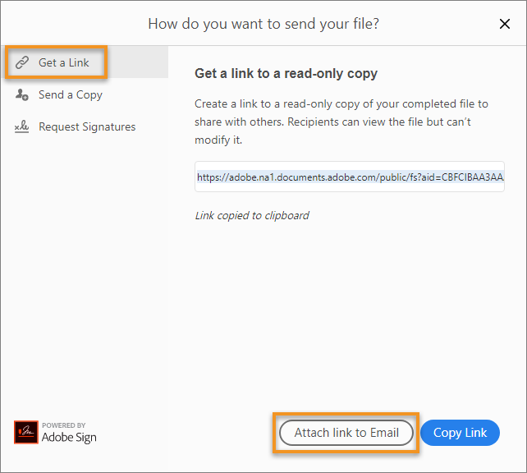Screen dimensions: 527x473
Task: Close the send file dialog with X
Action: click(505, 24)
